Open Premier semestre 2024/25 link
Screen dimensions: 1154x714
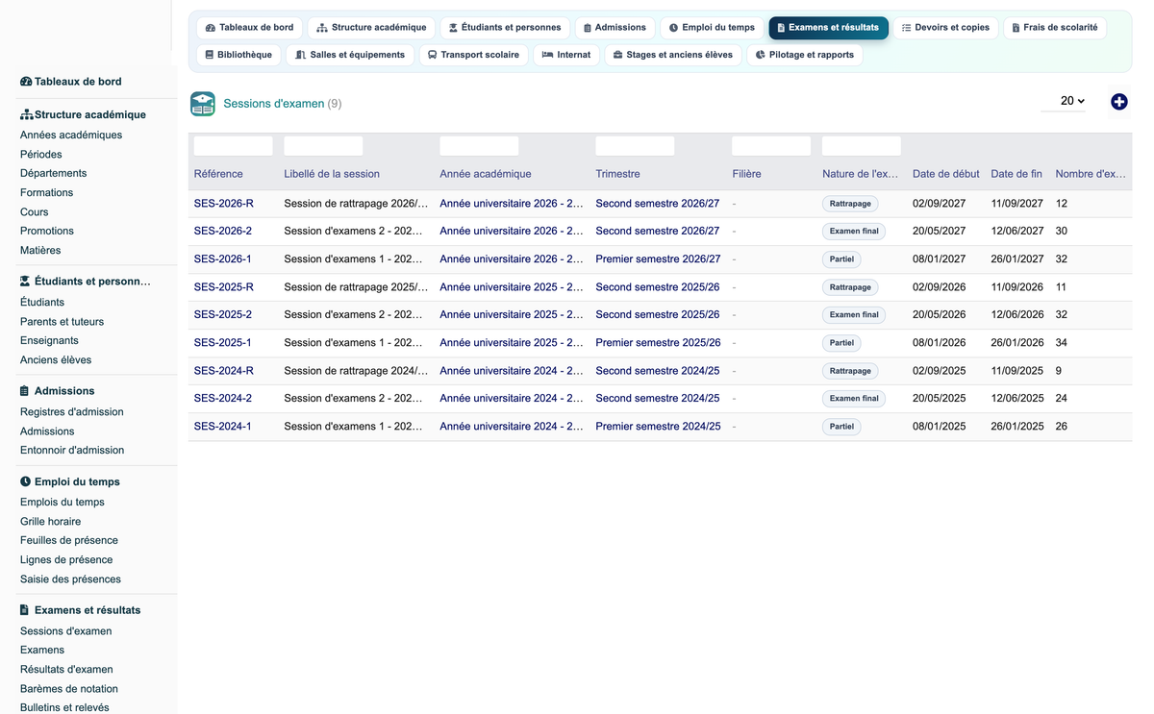[658, 426]
